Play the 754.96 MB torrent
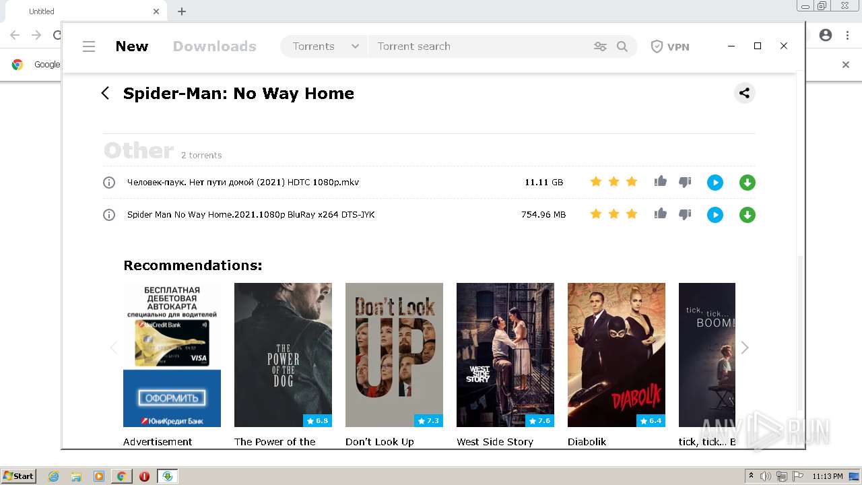Image resolution: width=862 pixels, height=485 pixels. [x=715, y=215]
